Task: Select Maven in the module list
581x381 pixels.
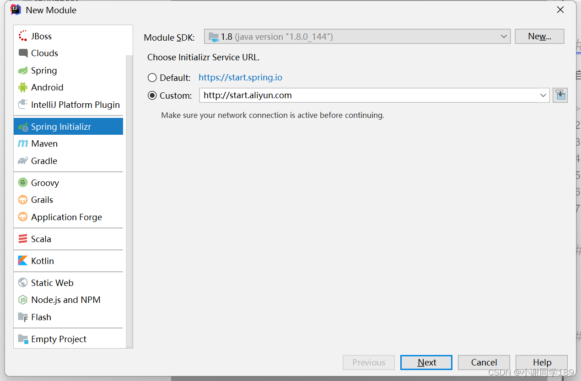Action: pos(69,143)
